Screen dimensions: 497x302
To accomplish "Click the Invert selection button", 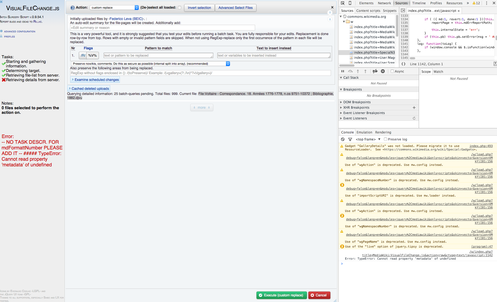I will 200,8.
